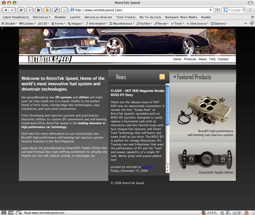Open the Cookies dropdown menu
Screen dimensions: 255x215
point(27,24)
